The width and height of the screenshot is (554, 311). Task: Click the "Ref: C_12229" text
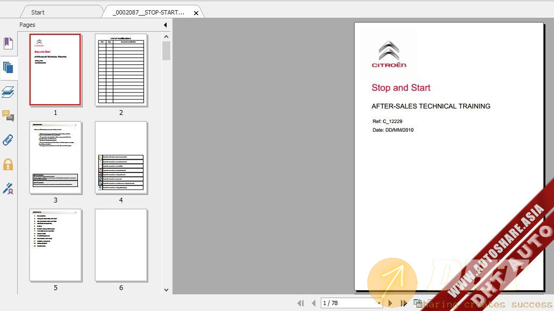[387, 121]
